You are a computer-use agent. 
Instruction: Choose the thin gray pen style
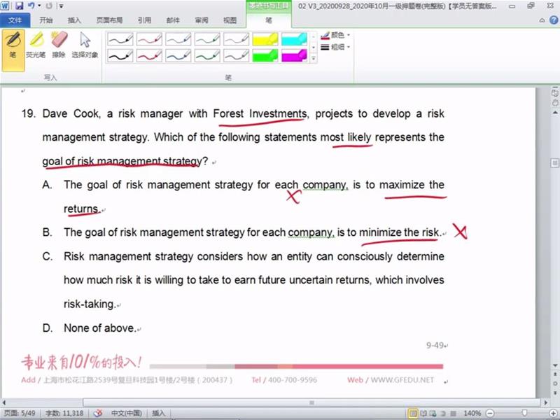click(x=236, y=39)
